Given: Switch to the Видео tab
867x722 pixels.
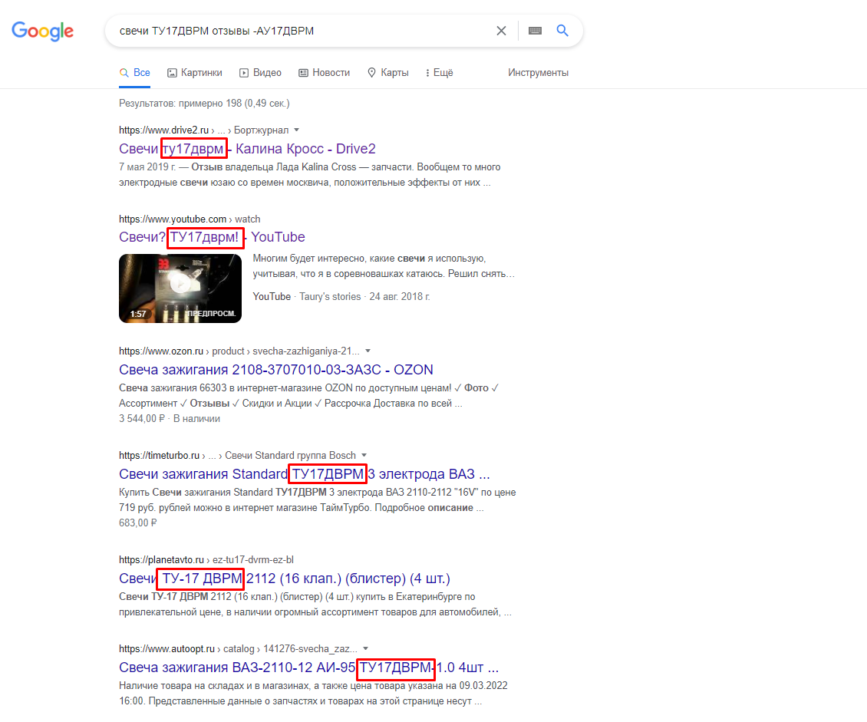Looking at the screenshot, I should [x=260, y=73].
